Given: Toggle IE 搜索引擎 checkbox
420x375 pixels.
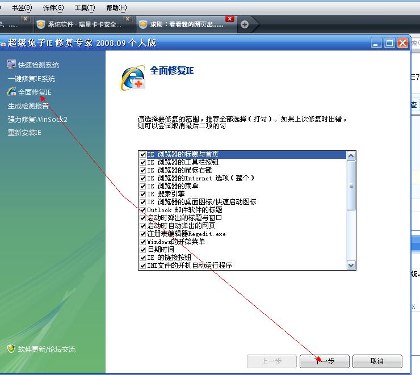Looking at the screenshot, I should point(143,194).
